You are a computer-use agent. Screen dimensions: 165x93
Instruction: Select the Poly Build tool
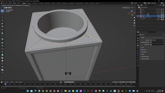click(x=2, y=55)
